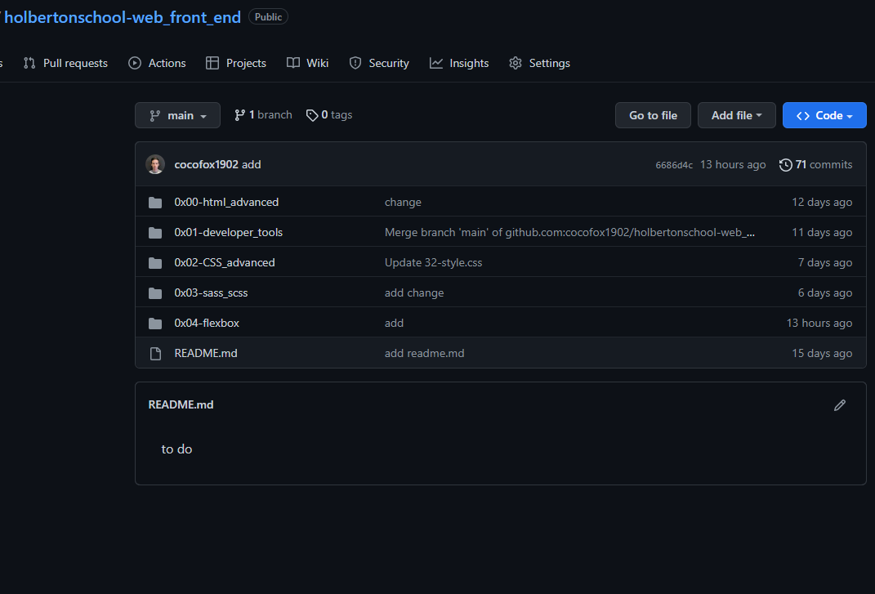
Task: Click folder icon for 0x02-CSS_advanced
Action: 155,262
